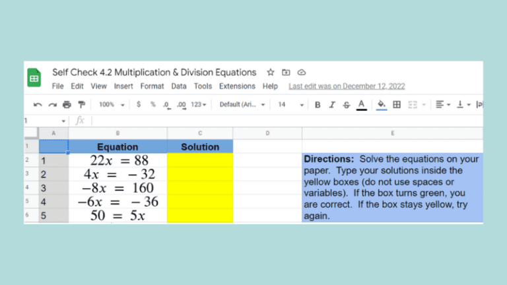Open the Format menu
The height and width of the screenshot is (285, 507).
point(152,86)
